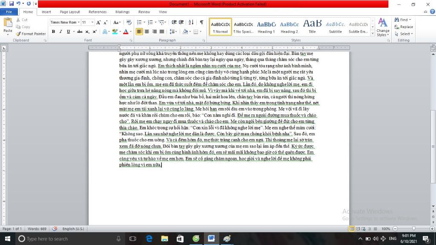The image size is (436, 245).
Task: Toggle show paragraph marks
Action: click(x=201, y=22)
